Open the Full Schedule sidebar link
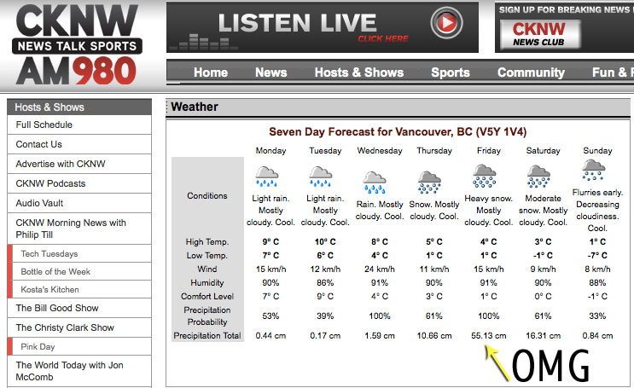 pyautogui.click(x=44, y=125)
